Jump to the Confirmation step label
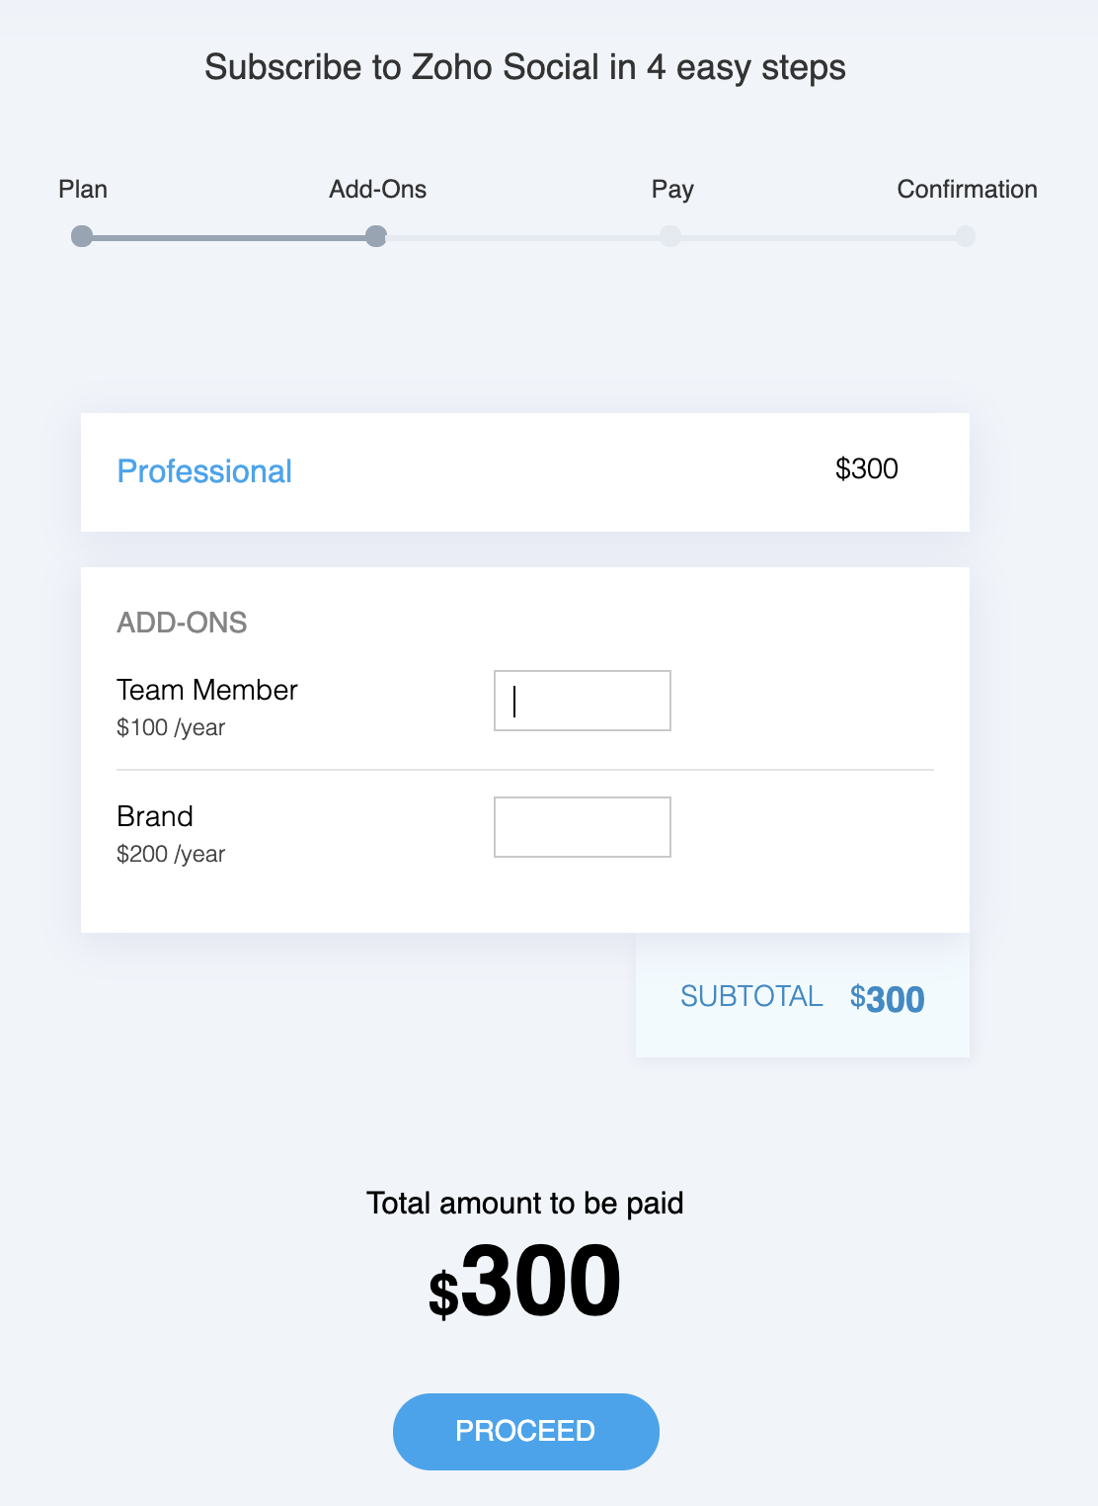This screenshot has height=1506, width=1098. pos(967,189)
